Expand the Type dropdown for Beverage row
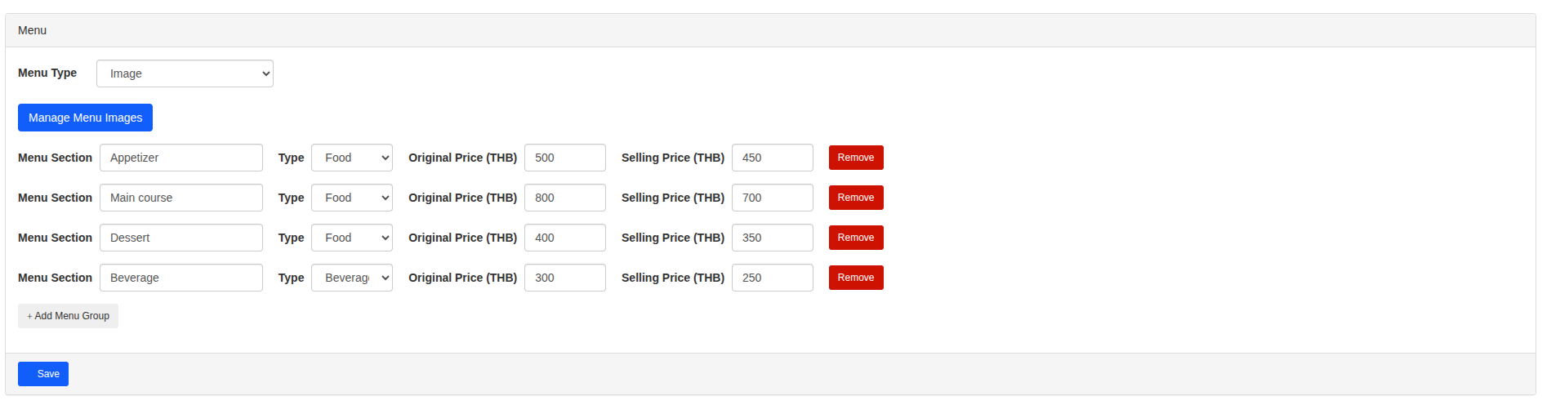This screenshot has width=1542, height=405. pos(352,278)
